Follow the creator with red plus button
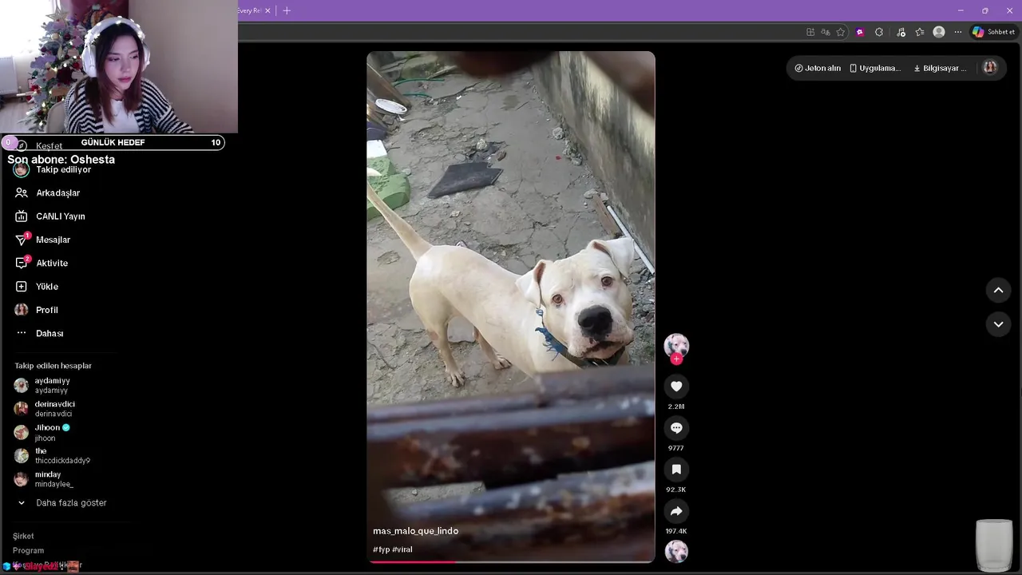Screen dimensions: 1022x575 click(x=676, y=359)
